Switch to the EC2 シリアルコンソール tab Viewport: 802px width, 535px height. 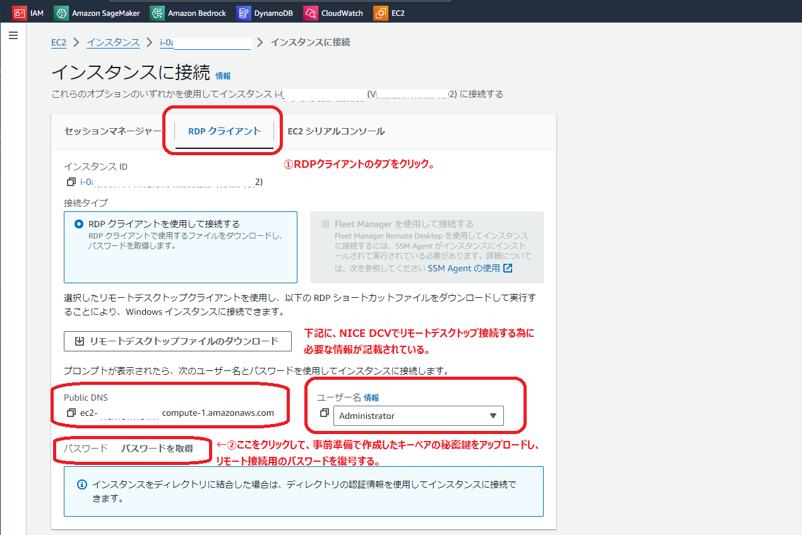336,131
